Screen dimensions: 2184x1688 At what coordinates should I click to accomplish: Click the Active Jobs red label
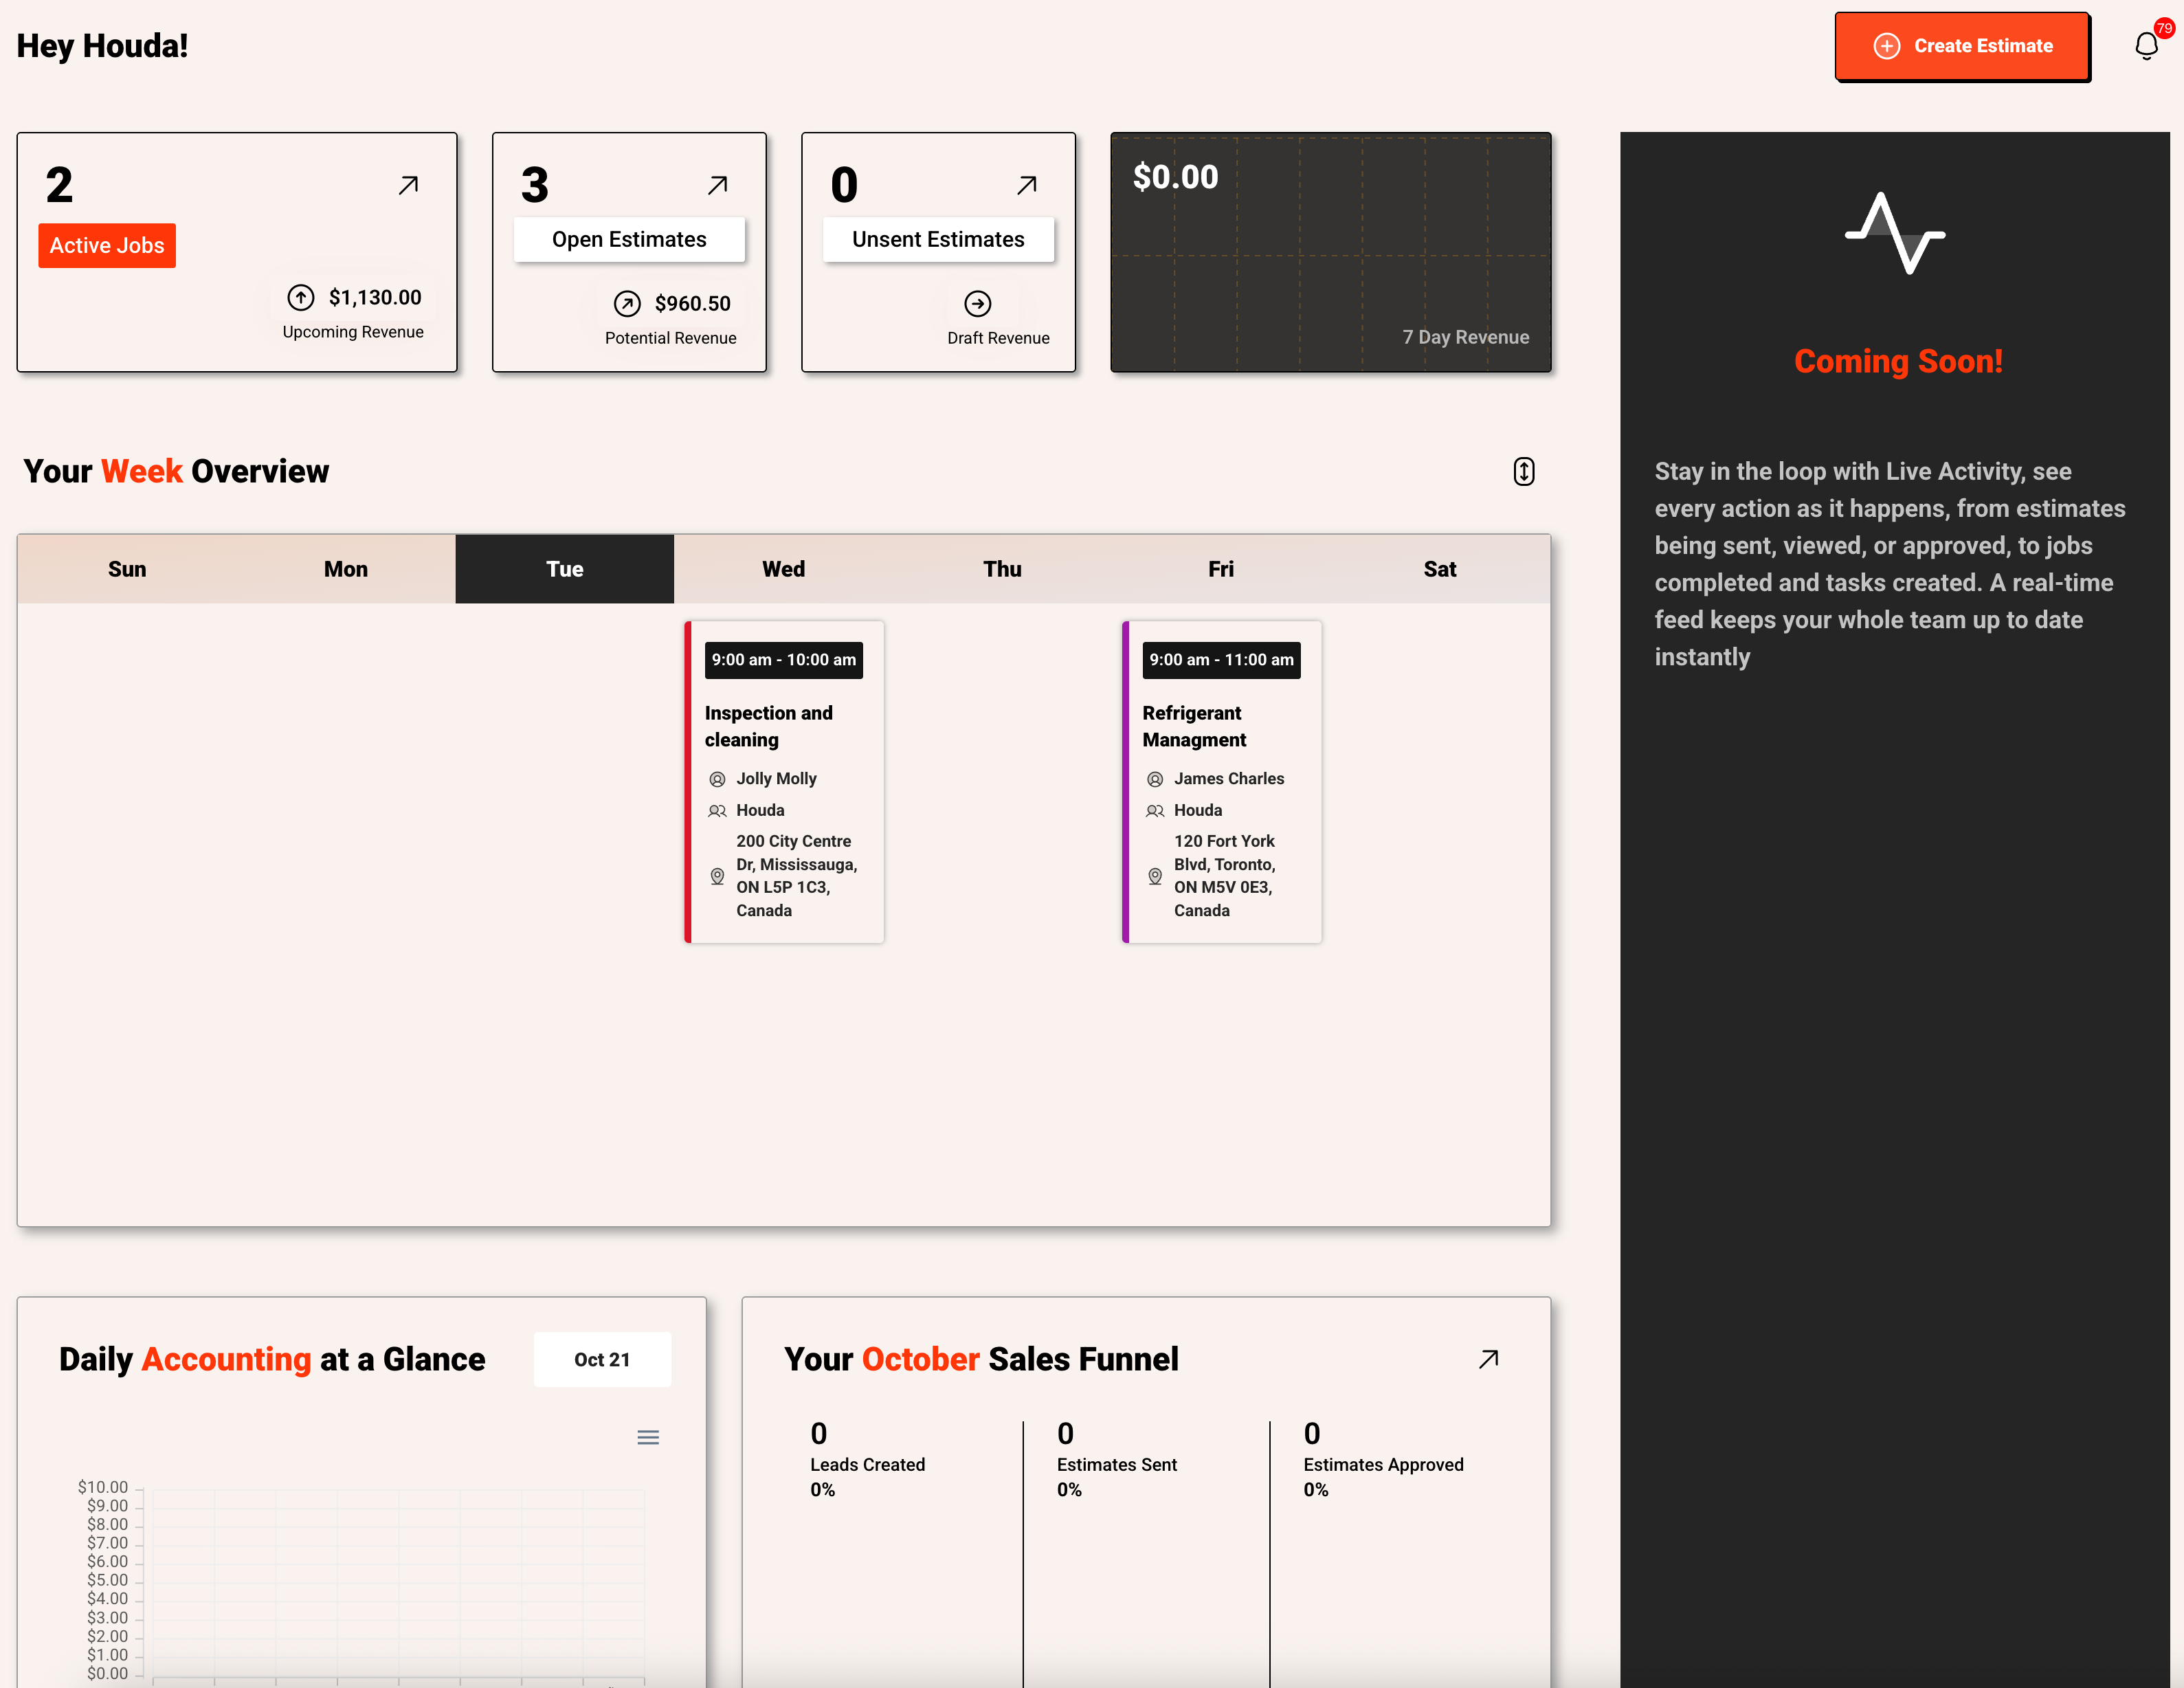107,246
